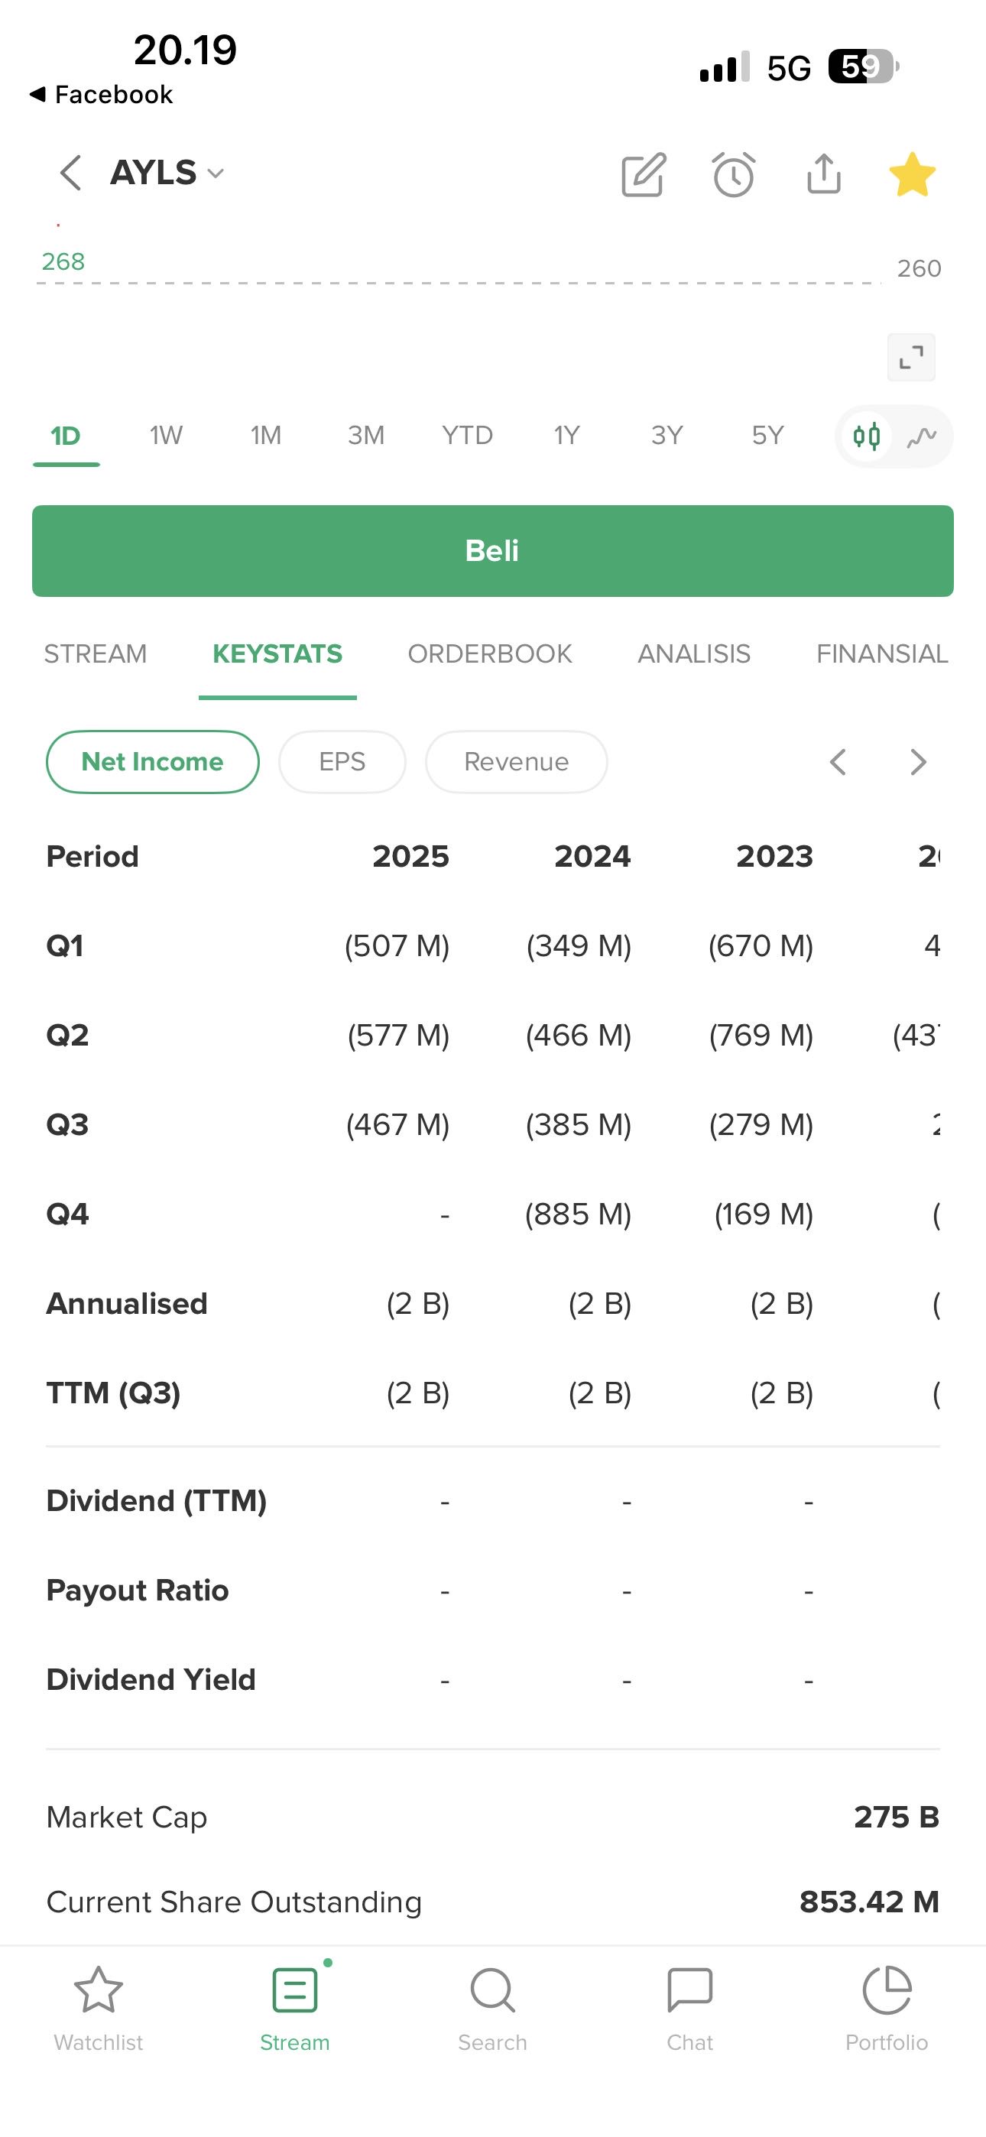Viewport: 986px width, 2137px height.
Task: Show previous years with left chevron
Action: (x=838, y=761)
